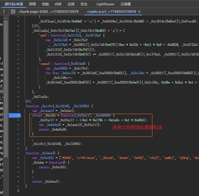Click '_0x1eea12[_0x3fa117]' expression
The height and width of the screenshot is (196, 199).
click(x=82, y=125)
